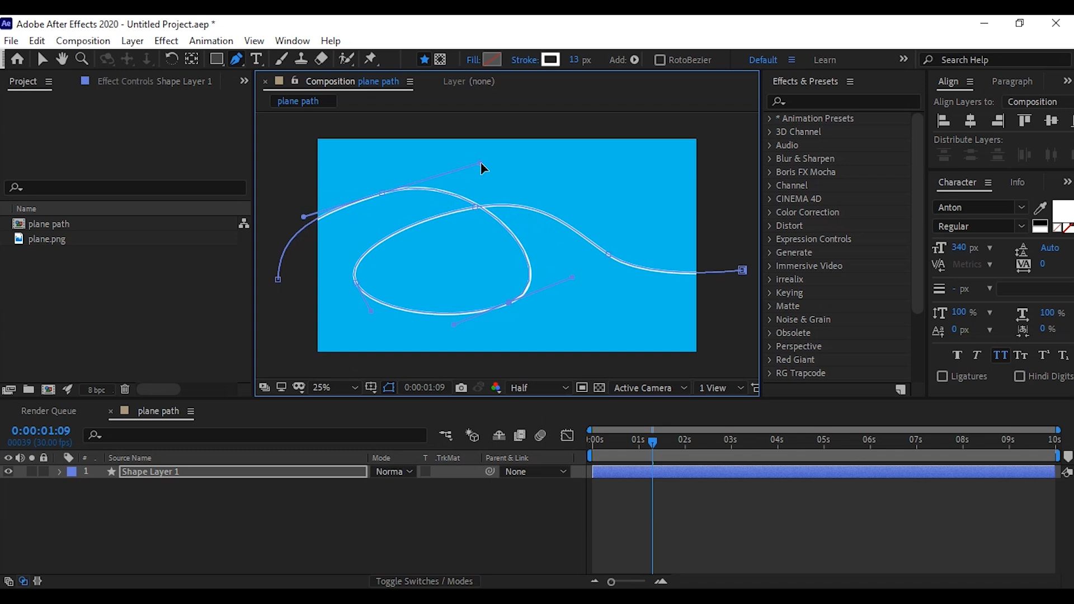Toggle the Hindi Digits checkbox
Image resolution: width=1074 pixels, height=604 pixels.
(x=1020, y=376)
